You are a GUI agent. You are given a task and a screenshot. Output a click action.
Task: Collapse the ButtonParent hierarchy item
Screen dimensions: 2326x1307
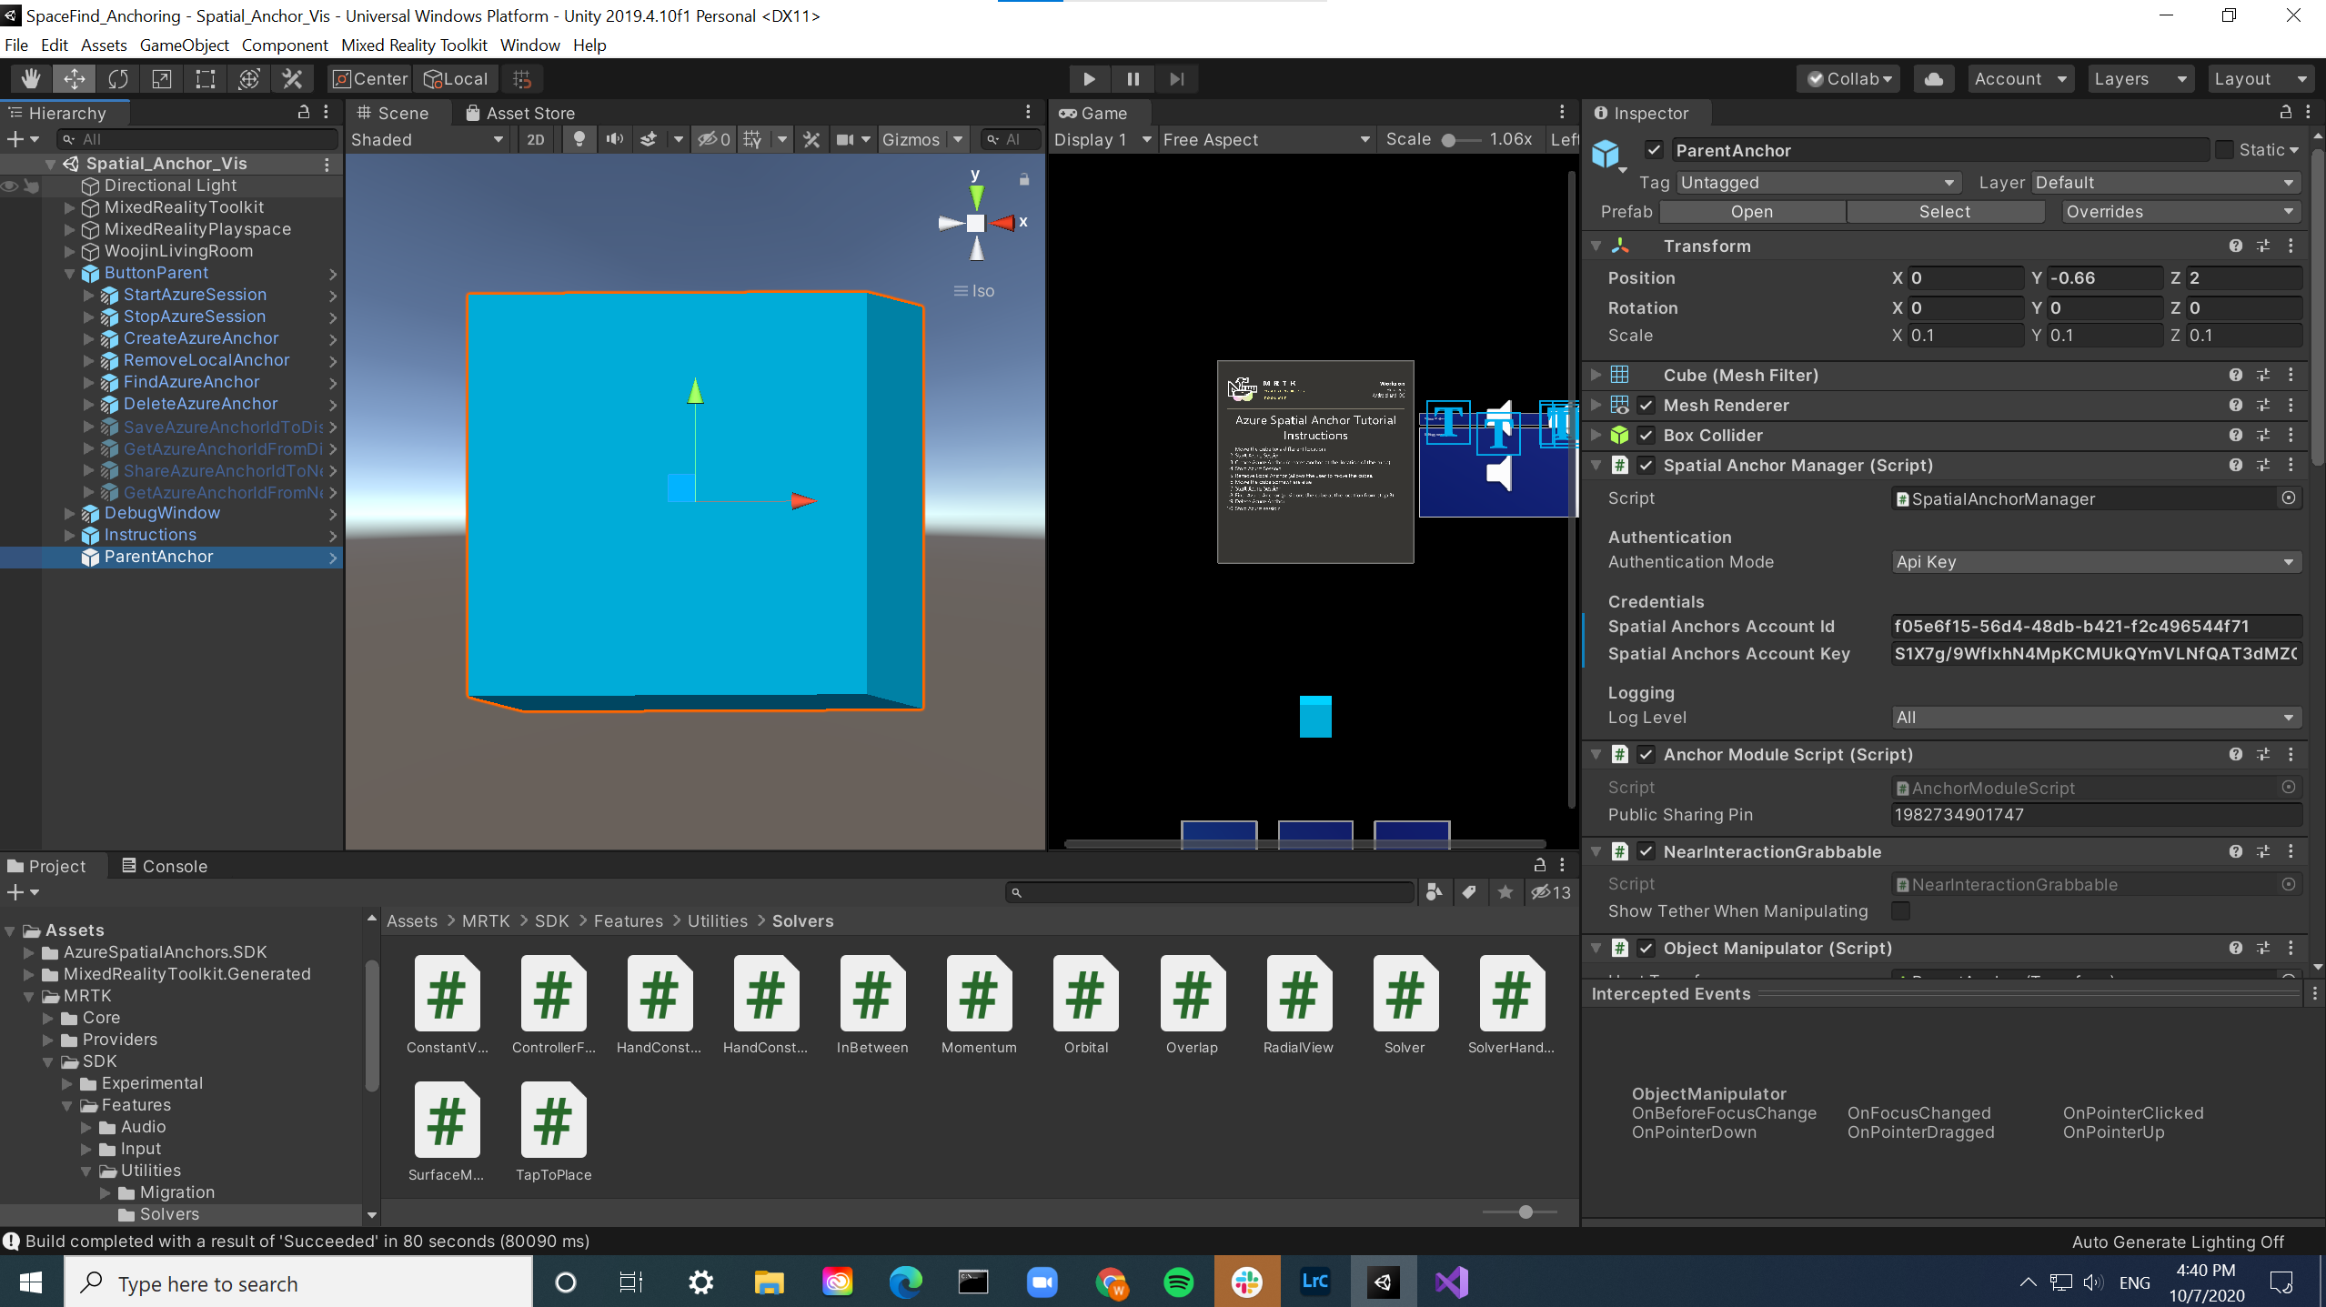tap(69, 273)
